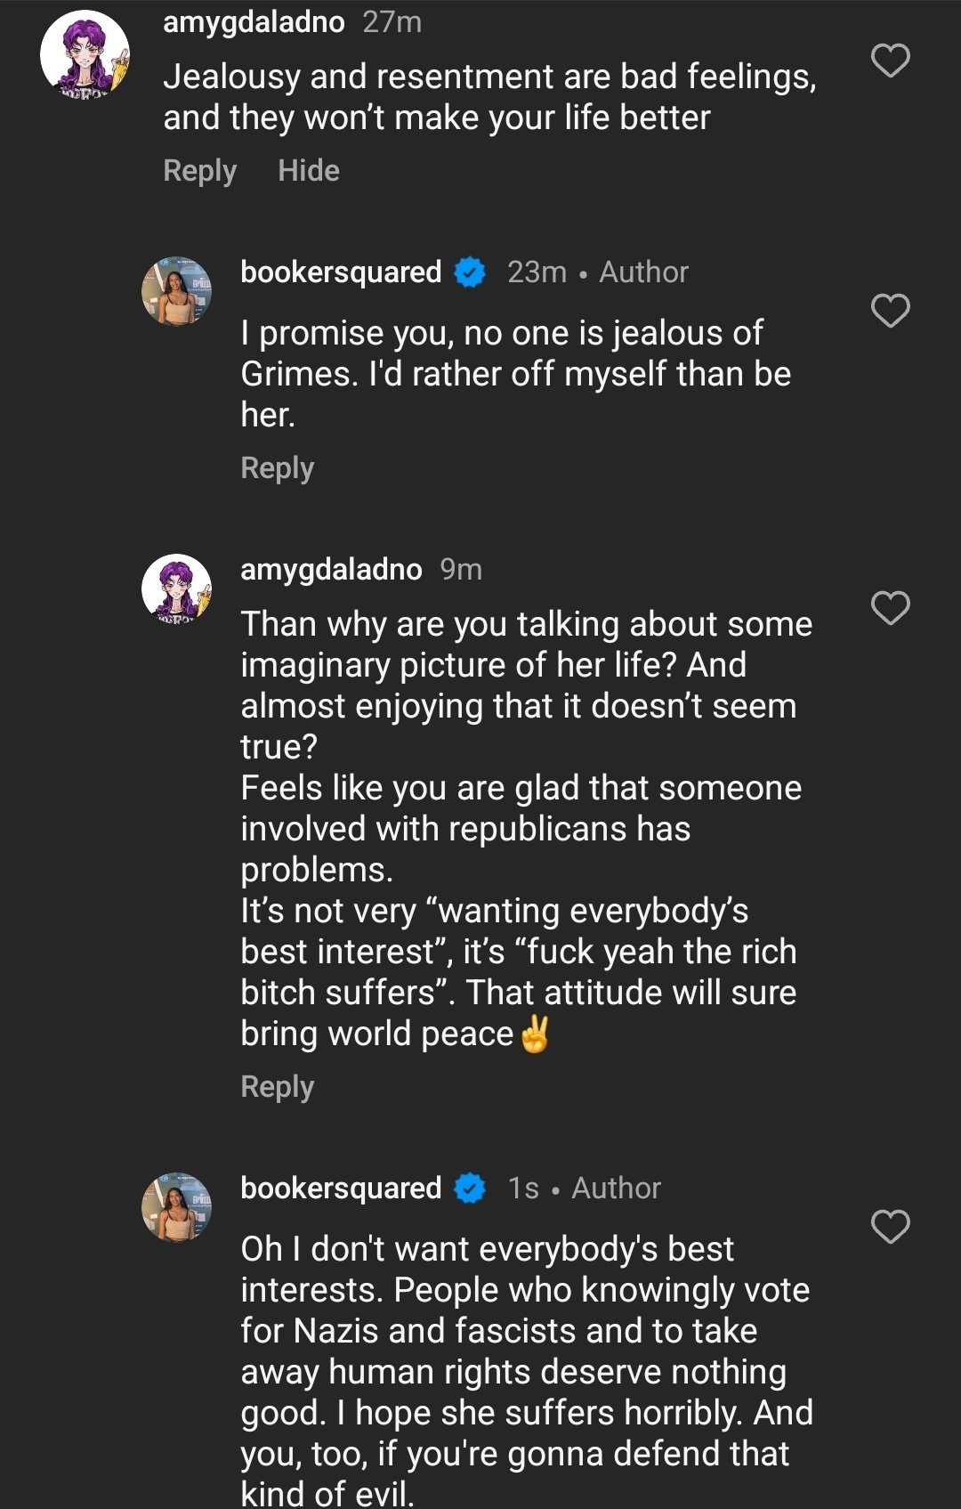Tap amygdaladno's avatar on 9m reply
961x1509 pixels.
(x=176, y=588)
